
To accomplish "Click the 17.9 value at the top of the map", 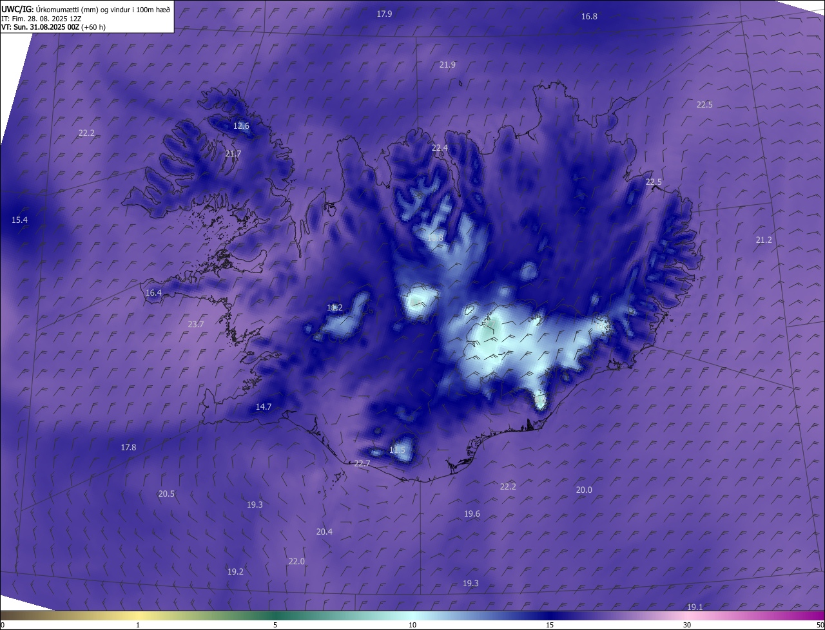I will (384, 14).
